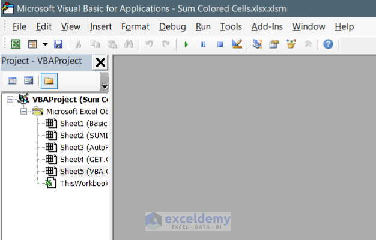The image size is (376, 240).
Task: Click the Break pause icon
Action: coord(203,44)
